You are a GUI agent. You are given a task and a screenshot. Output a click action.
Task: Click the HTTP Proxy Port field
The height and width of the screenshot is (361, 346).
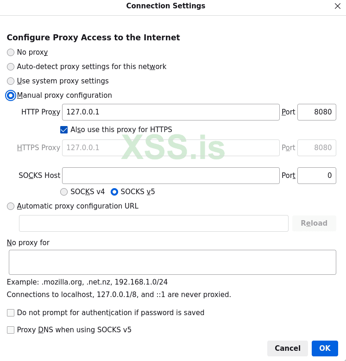coord(316,112)
